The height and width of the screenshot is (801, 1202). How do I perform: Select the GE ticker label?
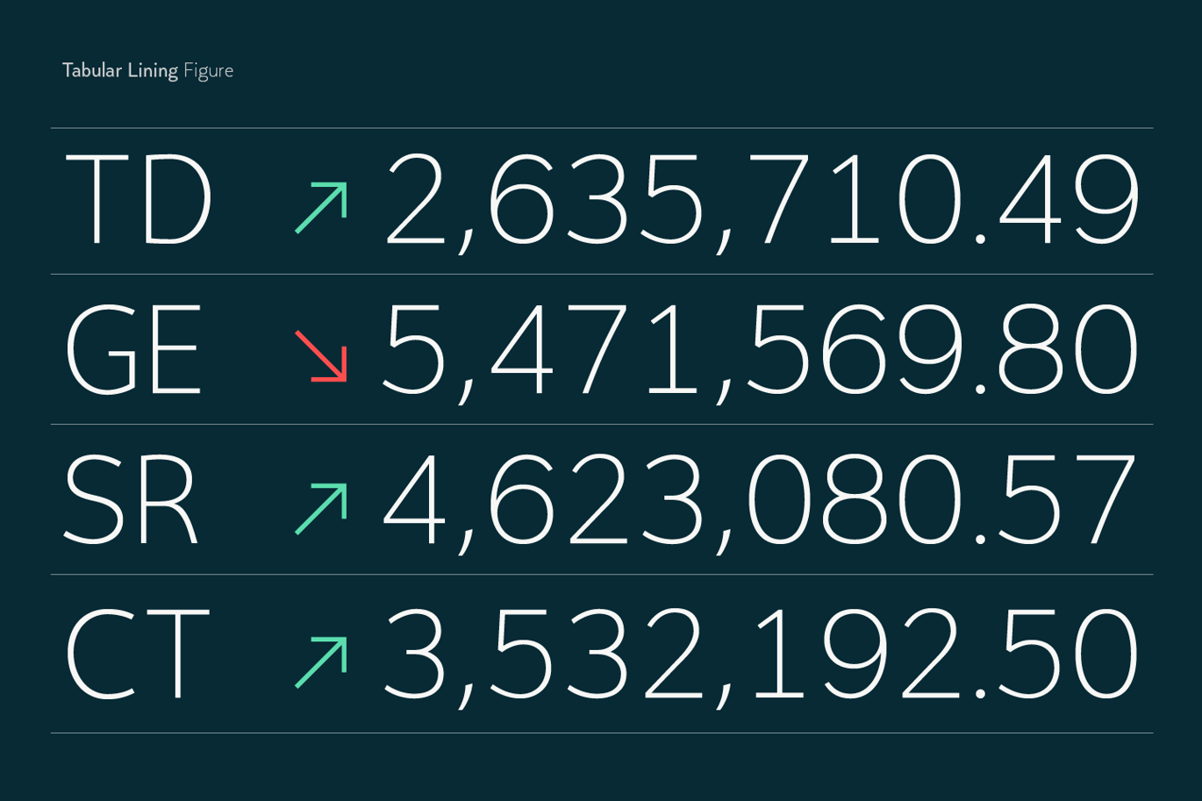(x=133, y=351)
